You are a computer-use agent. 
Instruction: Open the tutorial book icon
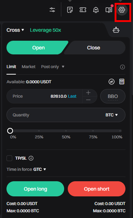pyautogui.click(x=108, y=10)
